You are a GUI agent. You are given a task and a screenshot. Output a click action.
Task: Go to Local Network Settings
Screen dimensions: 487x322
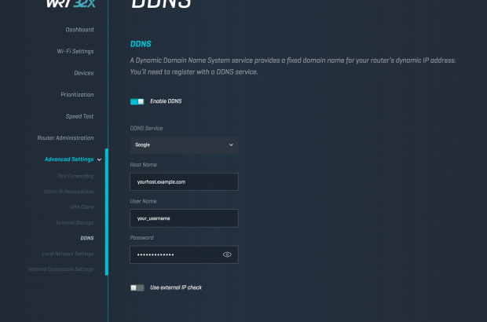(x=67, y=254)
